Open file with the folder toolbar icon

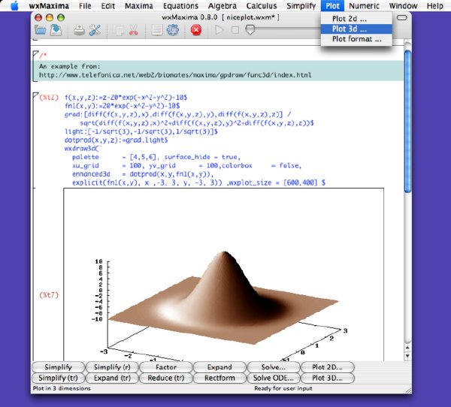(x=41, y=30)
